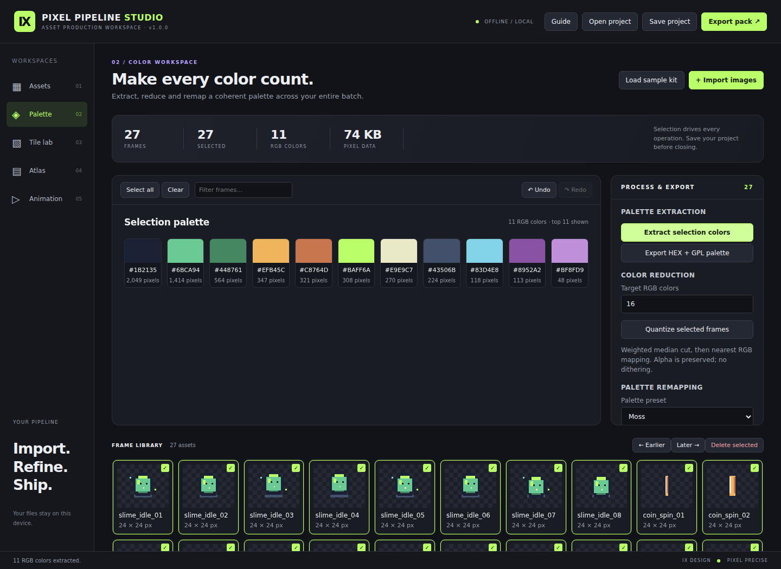Click the Filter frames input field
The height and width of the screenshot is (569, 781).
coord(244,190)
